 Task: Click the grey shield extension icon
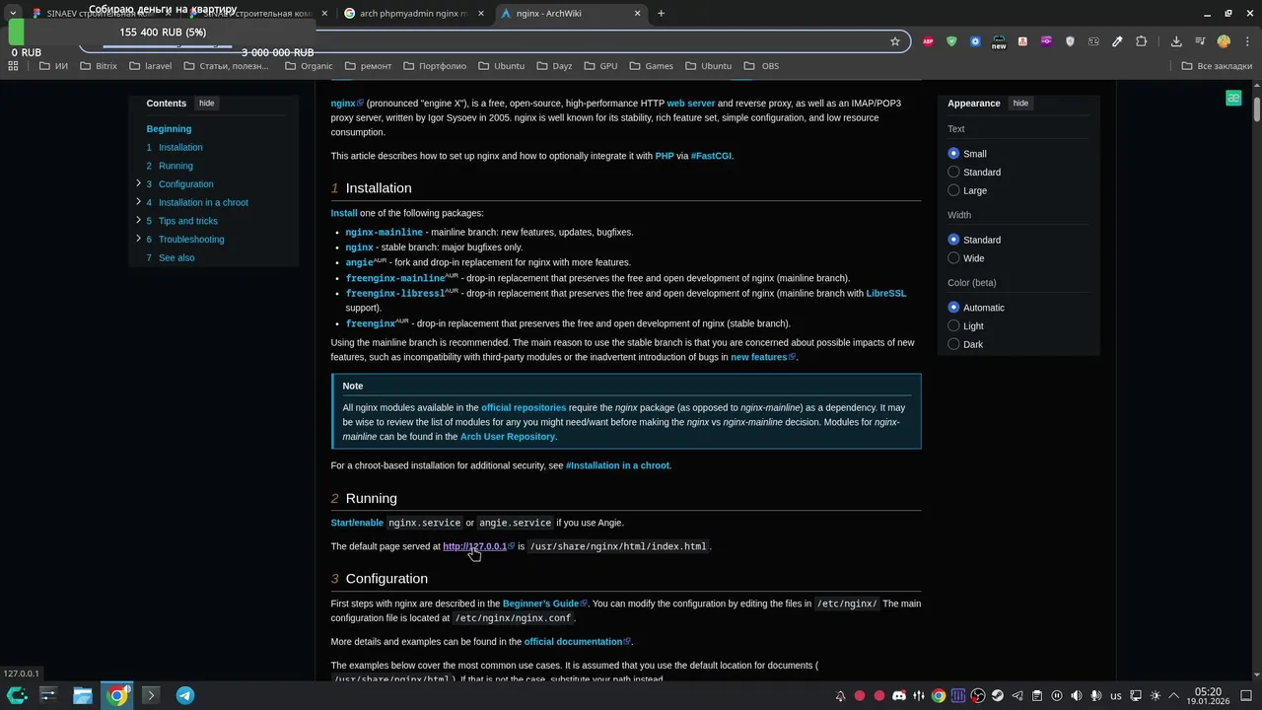tap(1070, 41)
